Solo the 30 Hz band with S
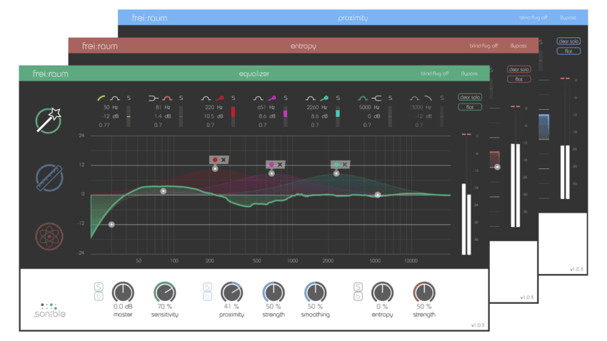Image resolution: width=607 pixels, height=341 pixels. point(129,97)
